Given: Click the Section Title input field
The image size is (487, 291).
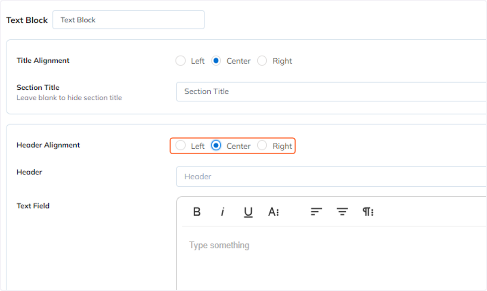Looking at the screenshot, I should tap(331, 92).
